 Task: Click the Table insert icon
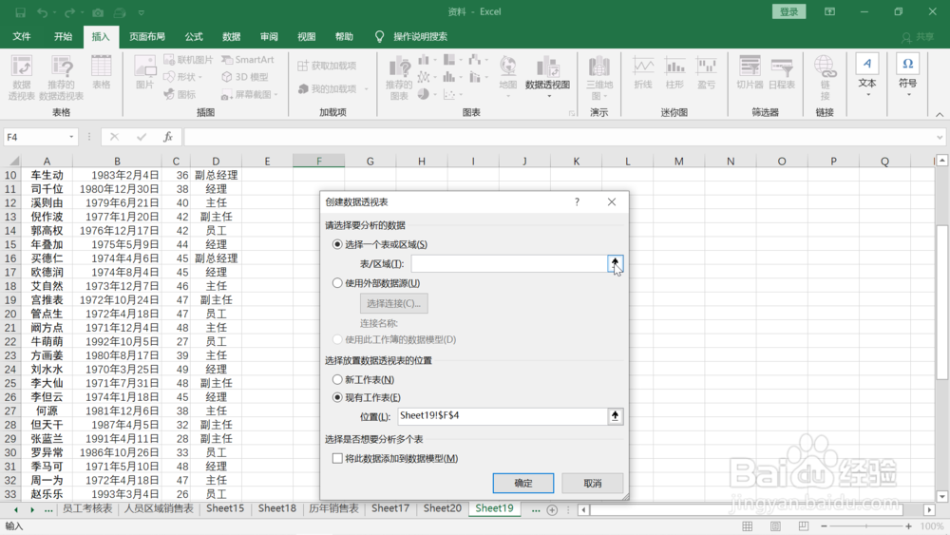pos(102,72)
